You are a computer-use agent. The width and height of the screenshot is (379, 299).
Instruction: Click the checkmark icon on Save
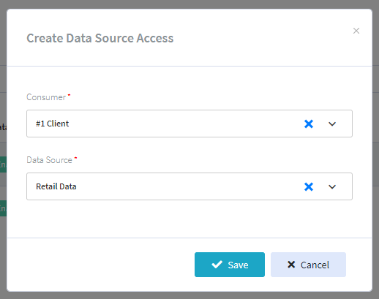pyautogui.click(x=217, y=265)
